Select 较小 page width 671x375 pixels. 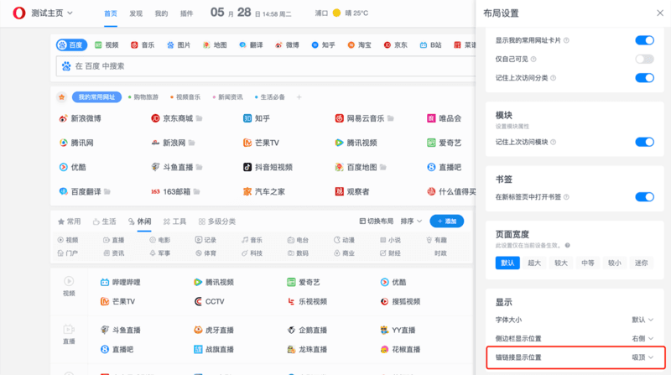click(x=615, y=263)
